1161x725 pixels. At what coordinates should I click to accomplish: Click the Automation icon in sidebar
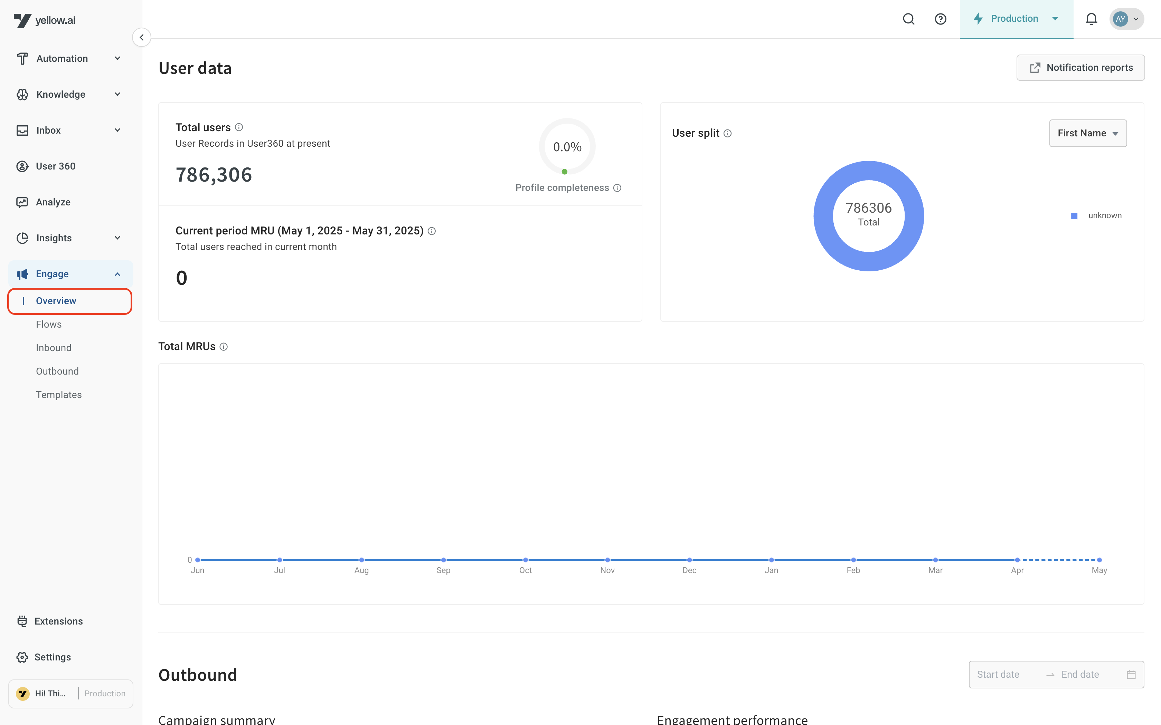click(22, 58)
